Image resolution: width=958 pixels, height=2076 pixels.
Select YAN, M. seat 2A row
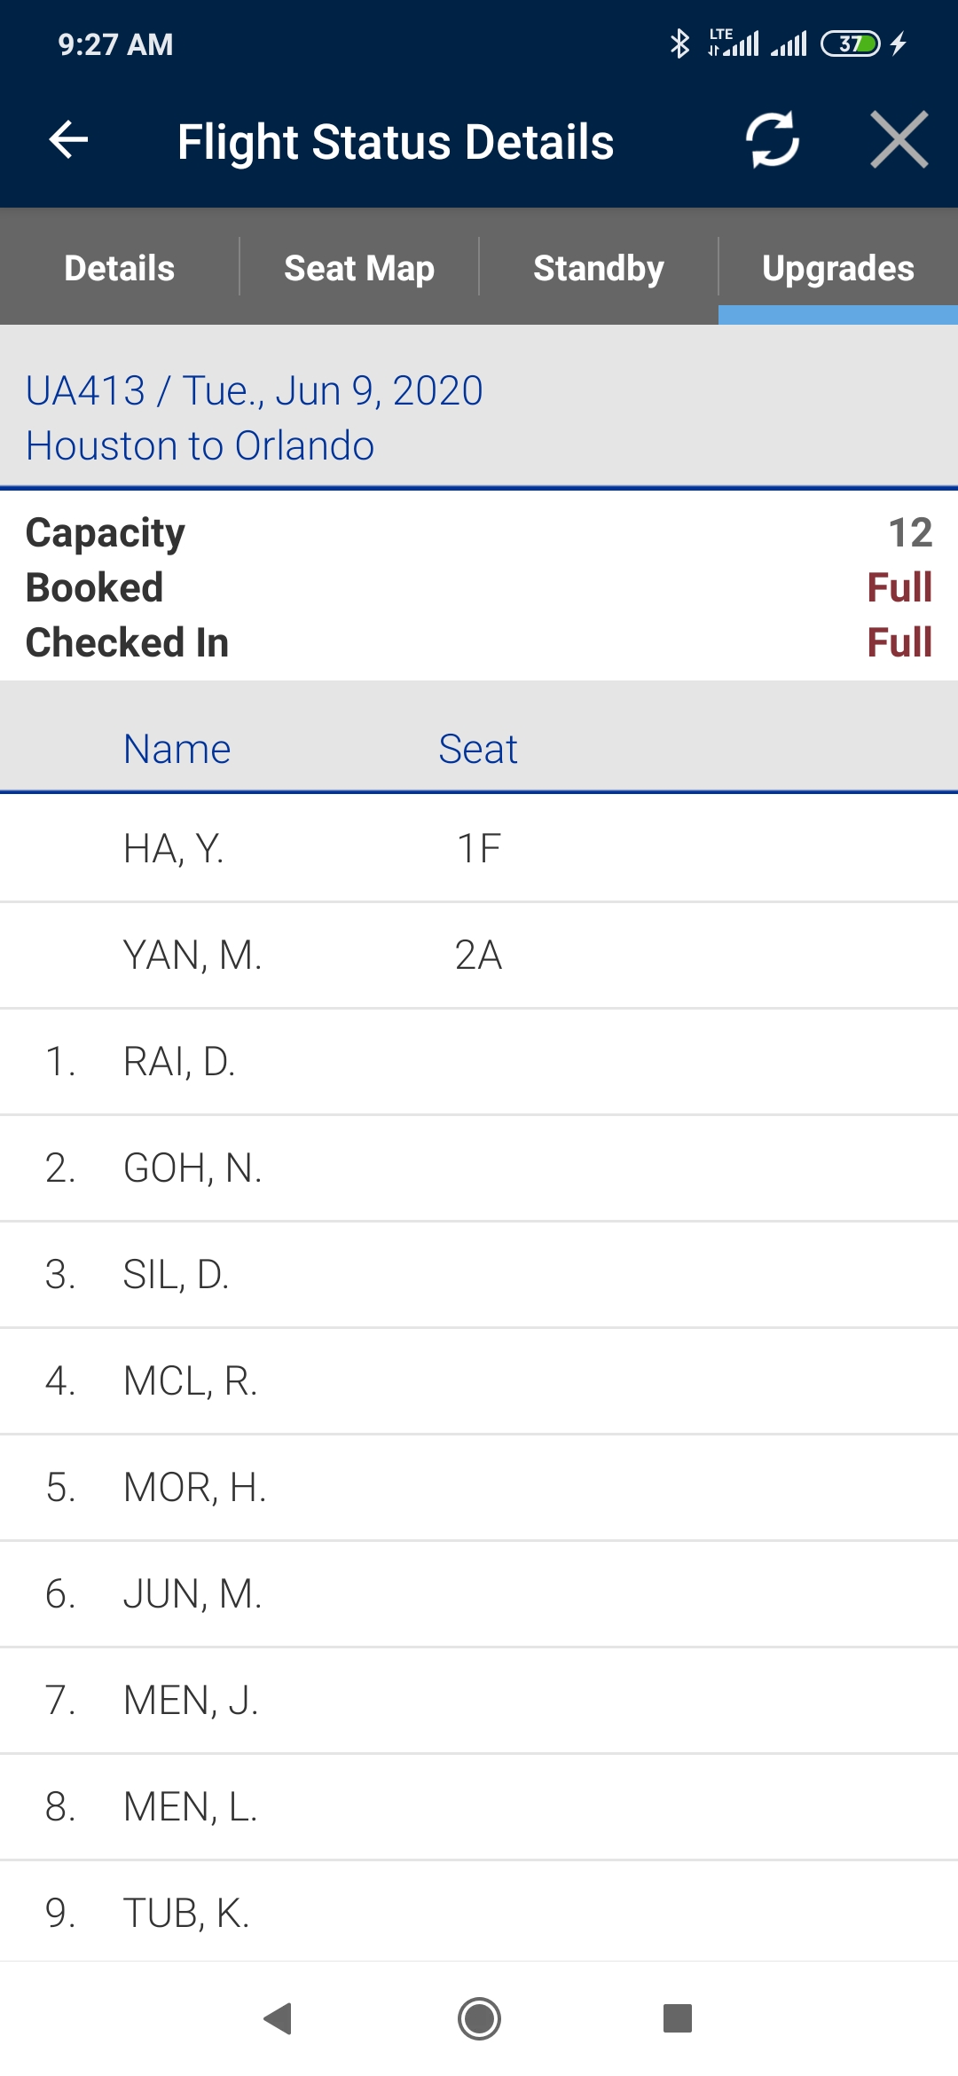click(479, 955)
